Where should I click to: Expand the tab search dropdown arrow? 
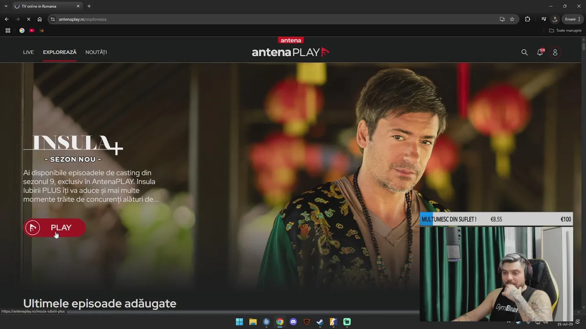6,6
